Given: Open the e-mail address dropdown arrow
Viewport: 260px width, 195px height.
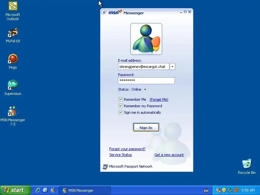Looking at the screenshot, I should [x=172, y=67].
